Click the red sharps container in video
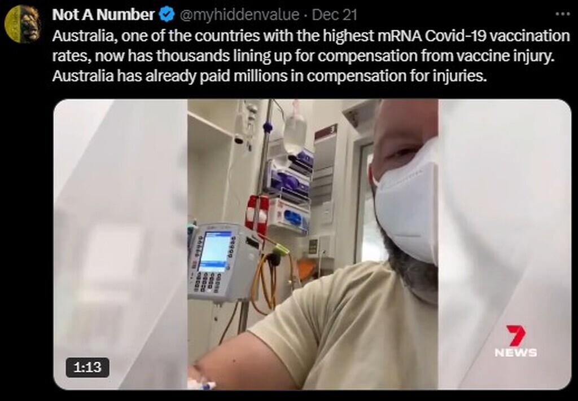The width and height of the screenshot is (578, 401). [x=257, y=214]
